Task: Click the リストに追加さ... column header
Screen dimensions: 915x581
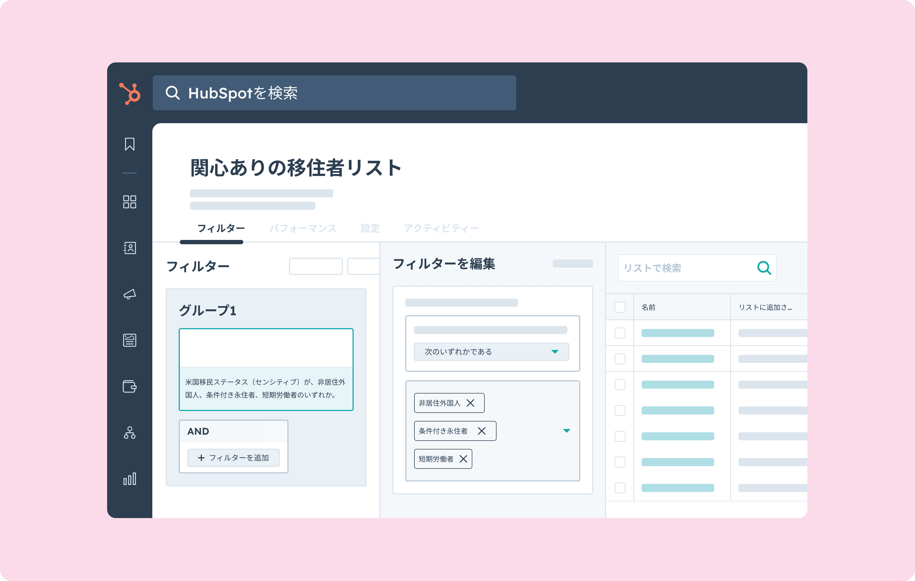Action: (765, 307)
